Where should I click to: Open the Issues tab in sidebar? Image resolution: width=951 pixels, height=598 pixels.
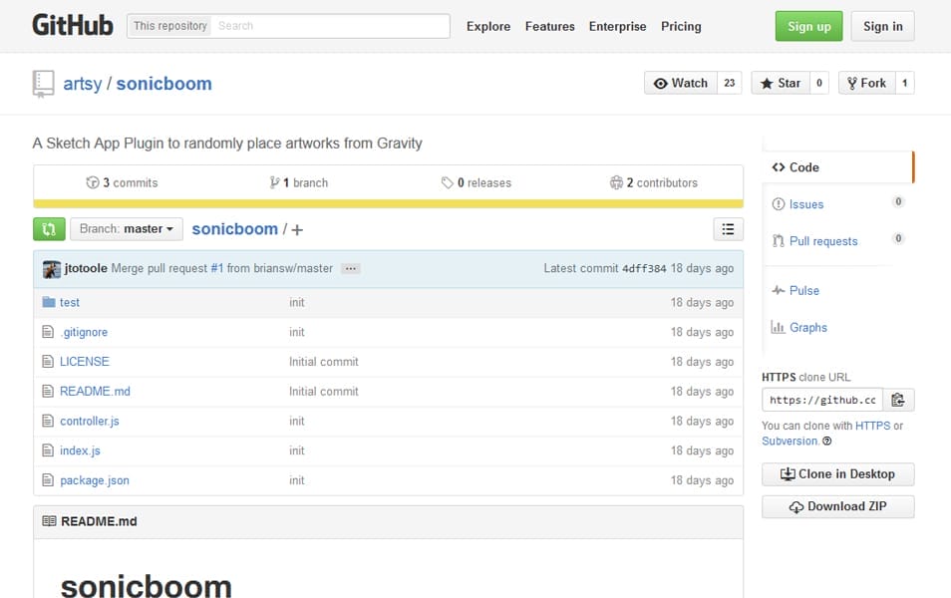(x=805, y=204)
